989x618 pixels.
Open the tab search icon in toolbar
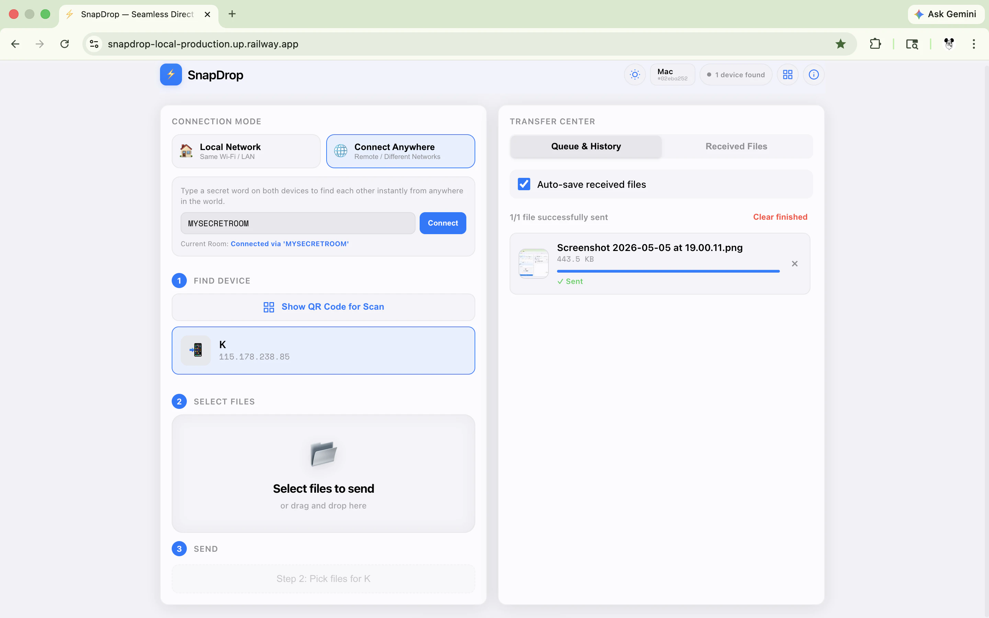pyautogui.click(x=912, y=44)
